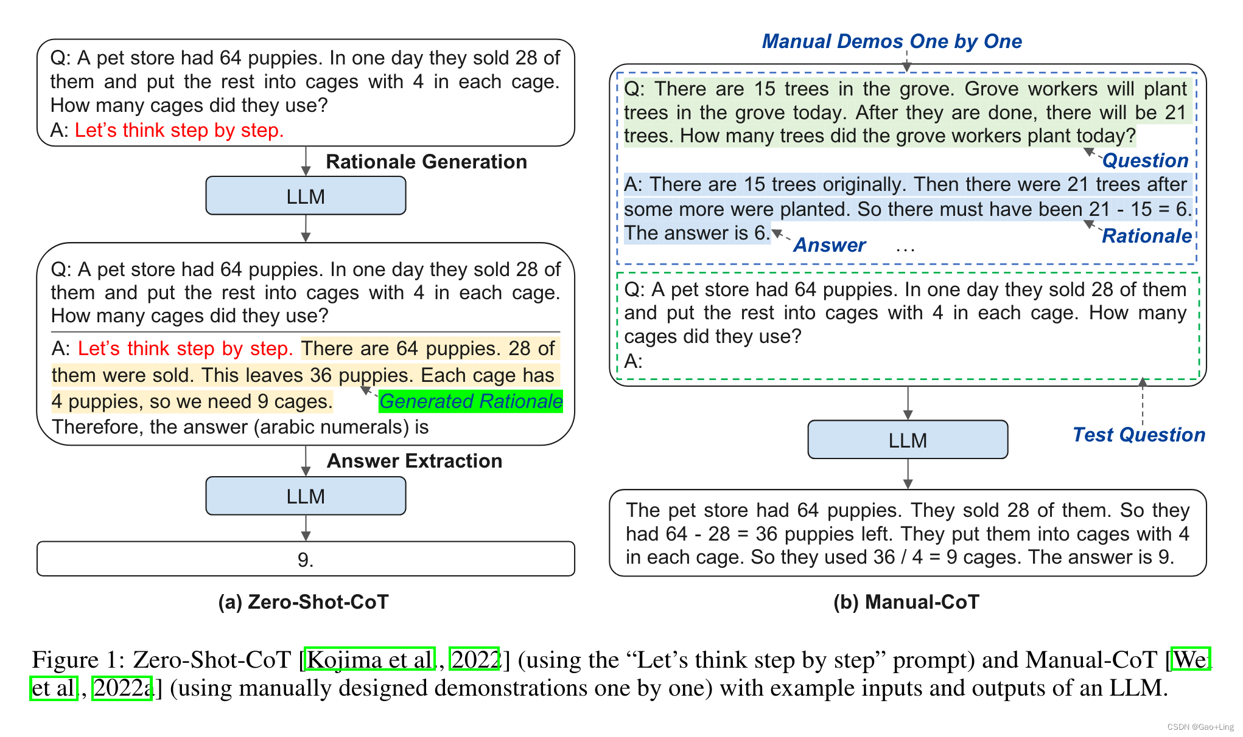1243x737 pixels.
Task: Click the LLM box below Rationale Generation
Action: point(306,196)
